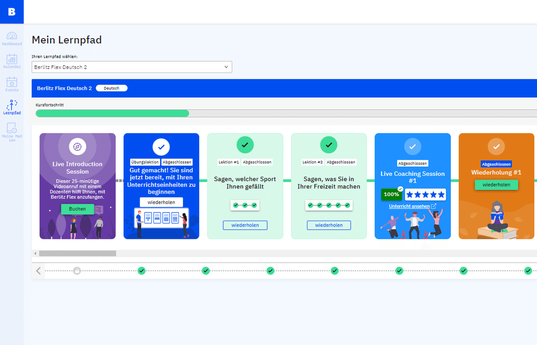Go to Lernpfad in sidebar
Viewport: 537px width, 345px height.
tap(12, 107)
